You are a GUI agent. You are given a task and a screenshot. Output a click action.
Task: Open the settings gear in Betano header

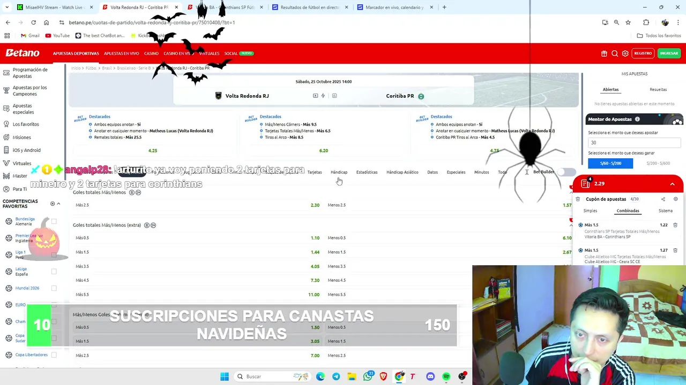point(625,53)
